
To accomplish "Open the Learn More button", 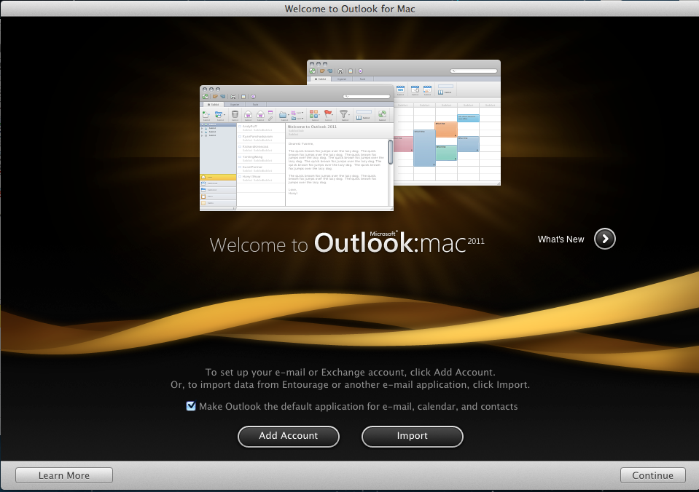I will (x=64, y=475).
